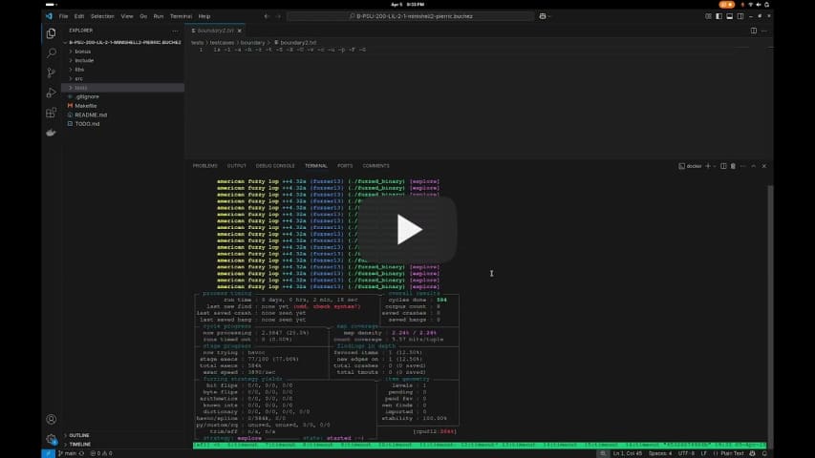Toggle the Primary Side Bar
Image resolution: width=815 pixels, height=458 pixels.
click(718, 16)
